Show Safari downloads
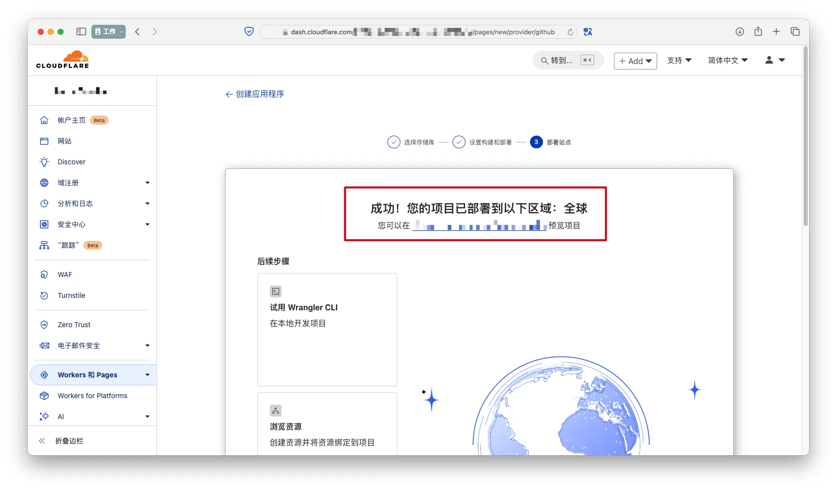 [x=740, y=32]
